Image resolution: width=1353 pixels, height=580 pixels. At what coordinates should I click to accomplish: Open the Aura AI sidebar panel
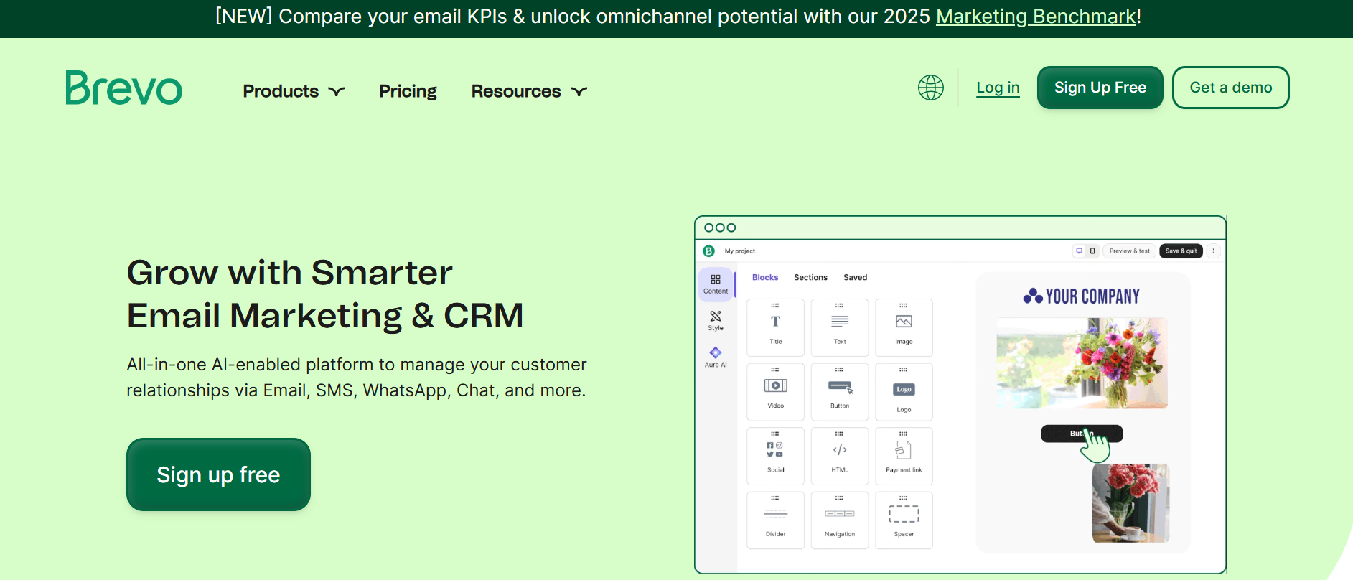tap(716, 357)
